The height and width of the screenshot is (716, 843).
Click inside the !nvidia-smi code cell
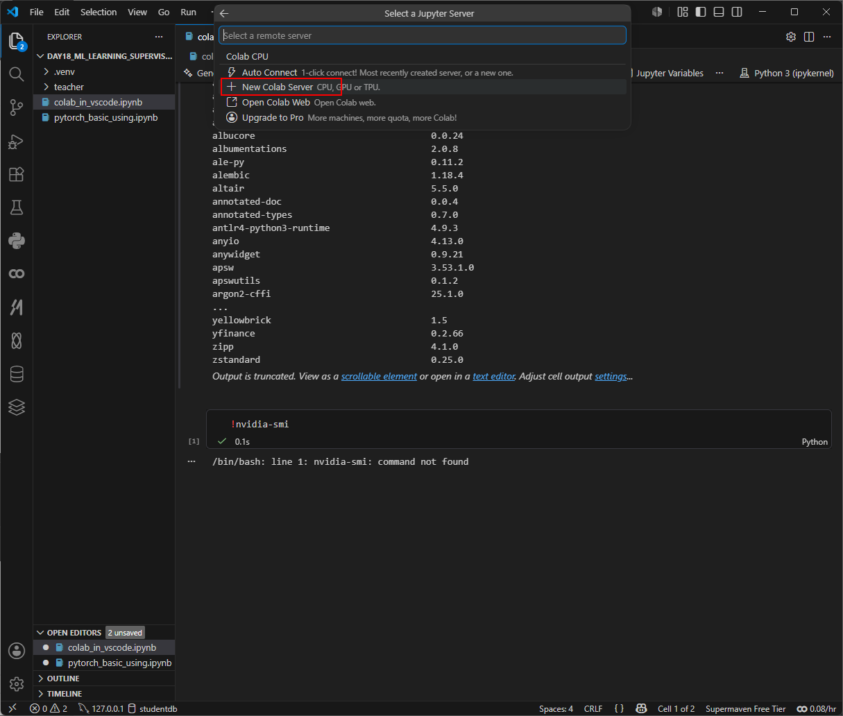click(518, 424)
